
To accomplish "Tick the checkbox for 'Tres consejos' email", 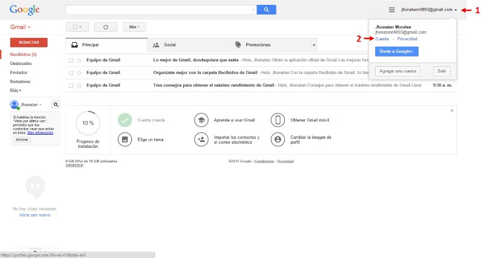I will click(71, 85).
